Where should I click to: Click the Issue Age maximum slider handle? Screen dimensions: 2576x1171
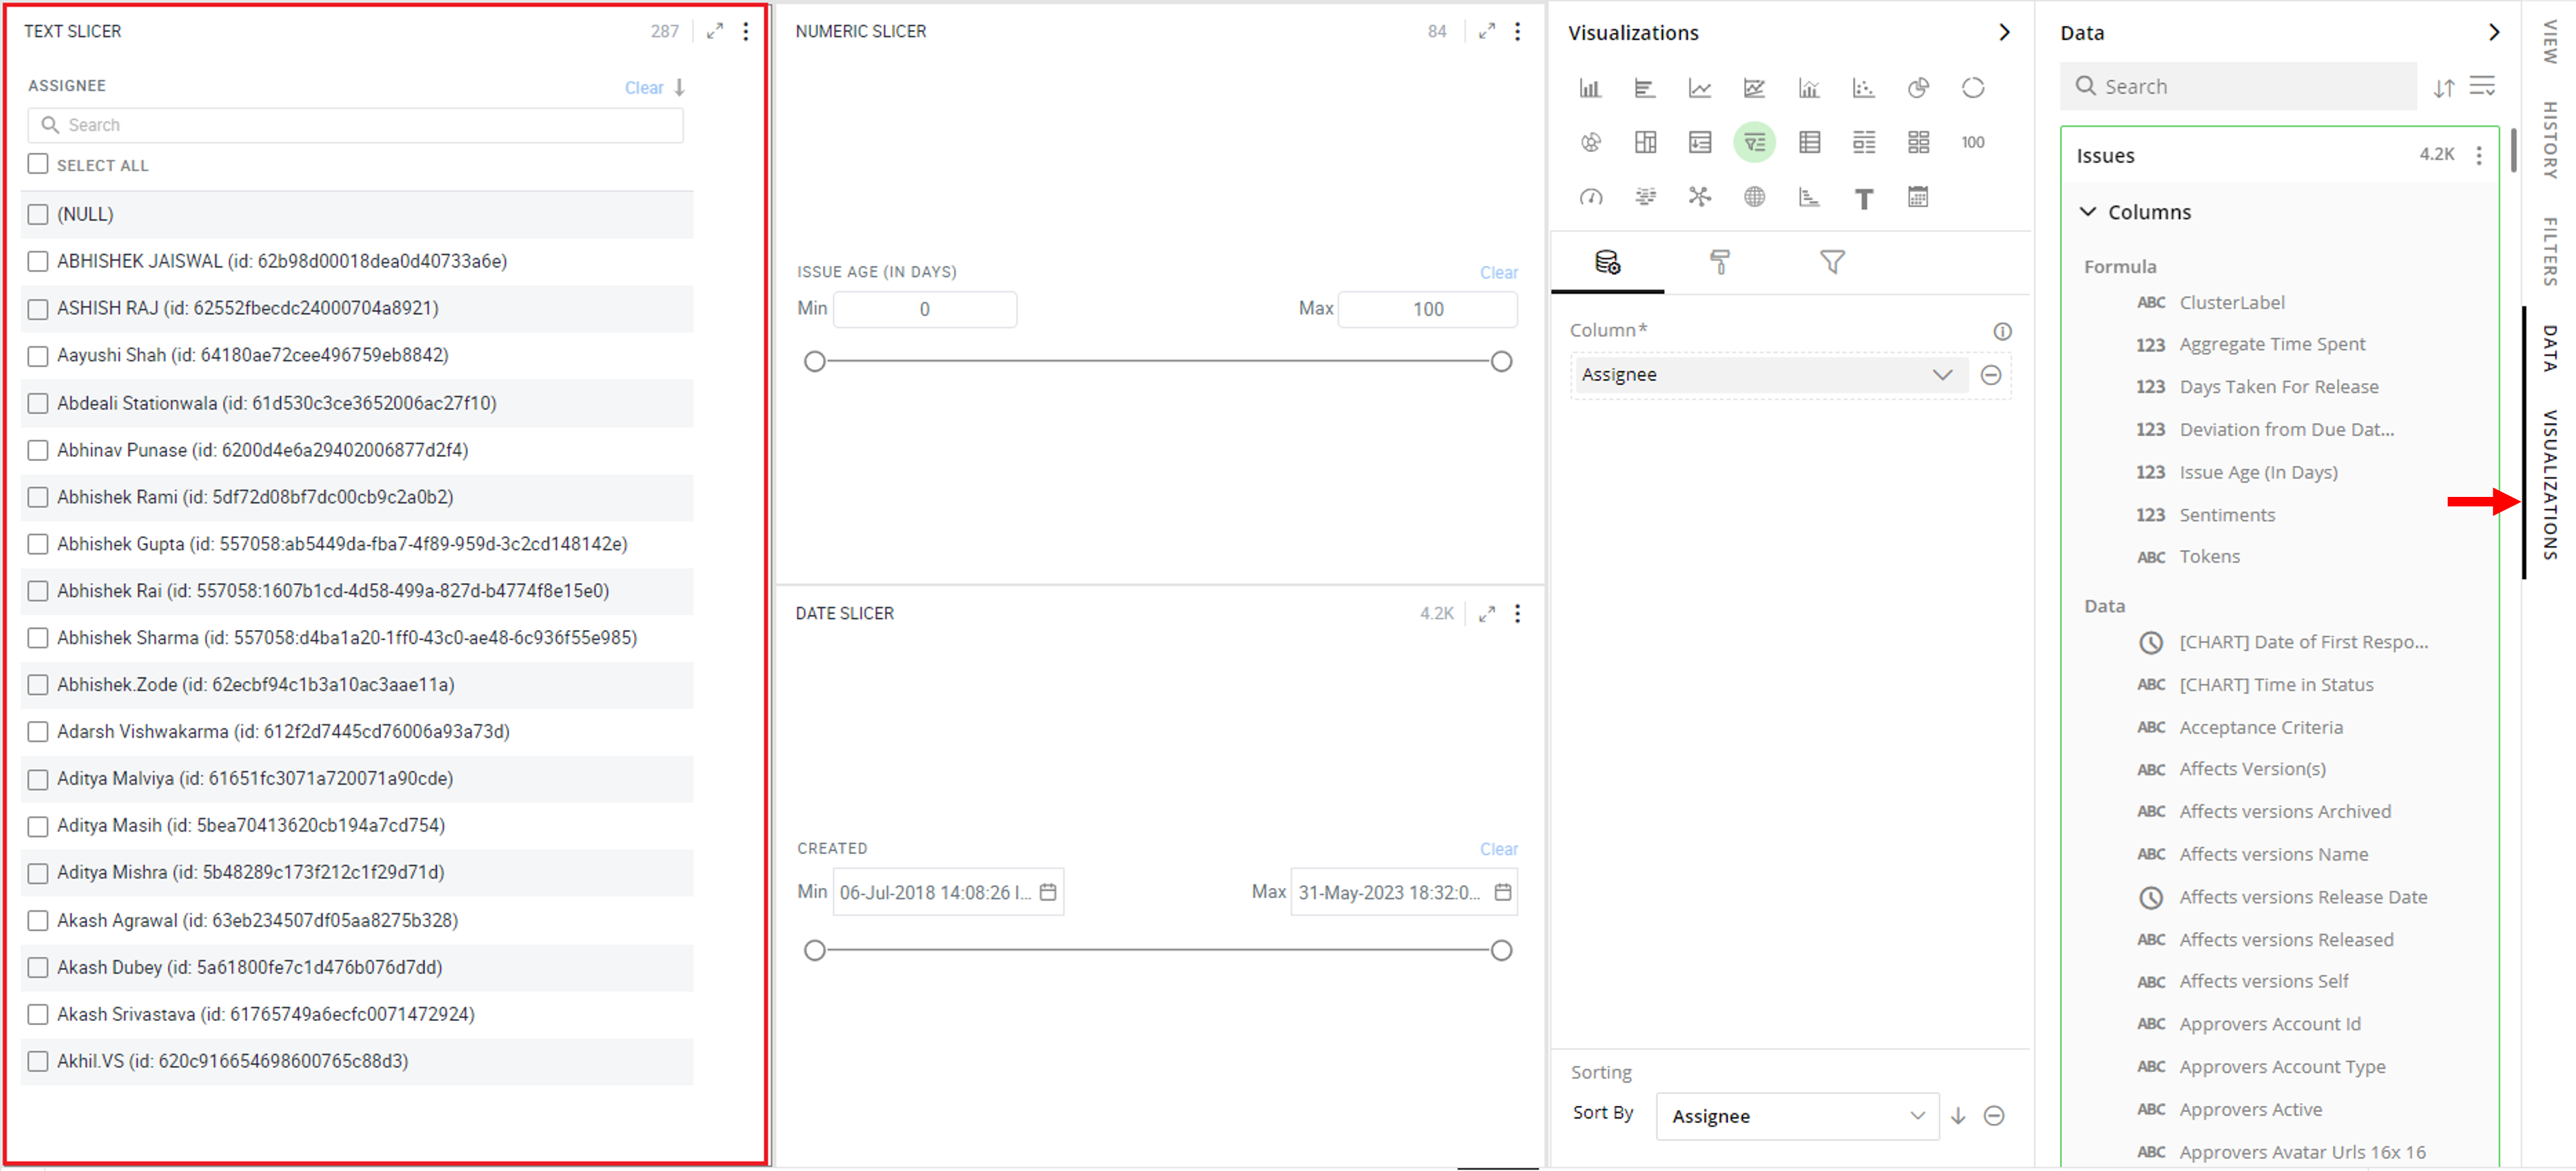[x=1500, y=361]
